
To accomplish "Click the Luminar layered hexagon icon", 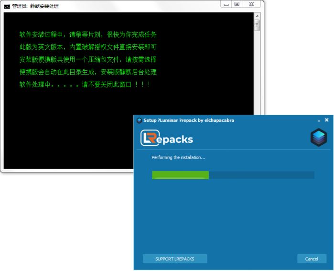I will tap(318, 138).
